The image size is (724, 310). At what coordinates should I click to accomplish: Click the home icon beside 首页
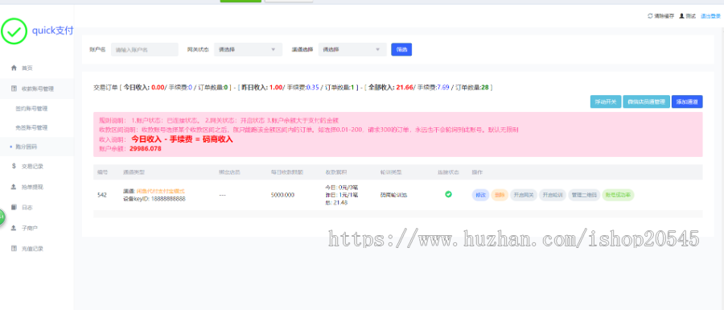pos(14,68)
